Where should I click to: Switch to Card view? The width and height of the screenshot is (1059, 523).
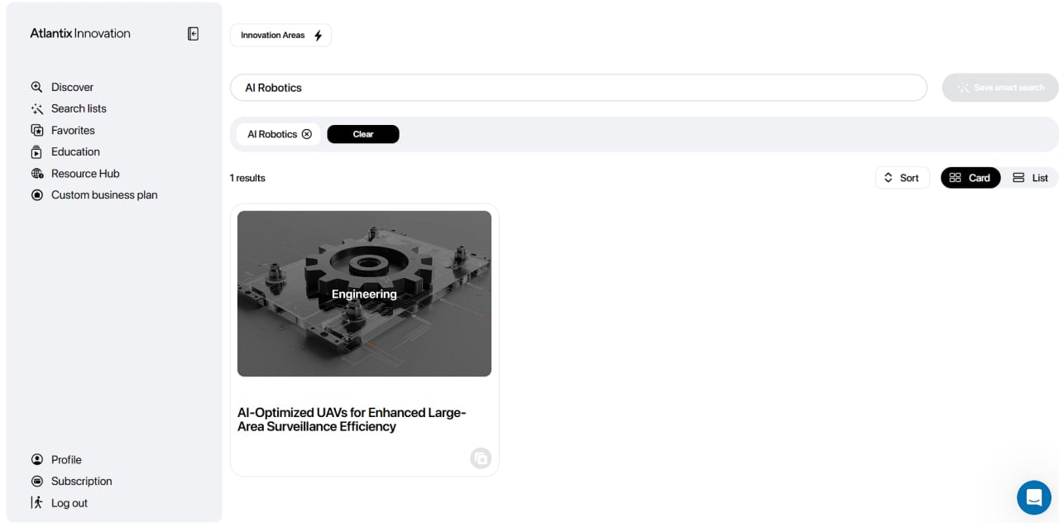[970, 178]
